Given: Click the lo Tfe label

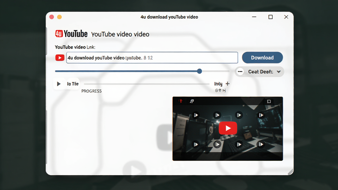Looking at the screenshot, I should pyautogui.click(x=73, y=84).
